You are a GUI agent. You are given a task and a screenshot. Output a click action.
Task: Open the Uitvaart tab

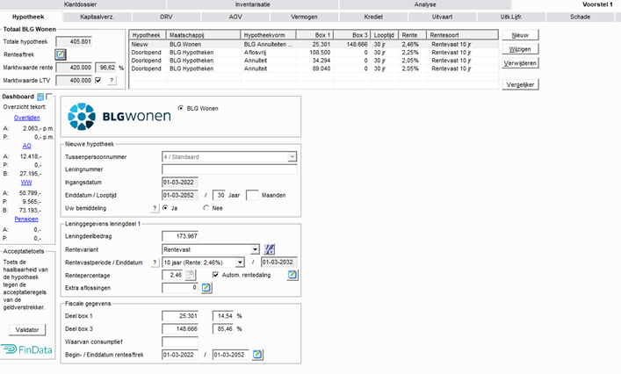click(x=443, y=17)
